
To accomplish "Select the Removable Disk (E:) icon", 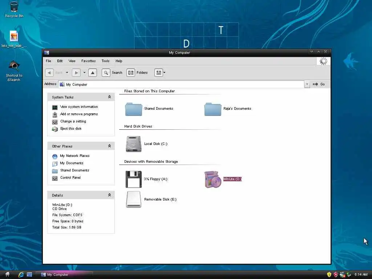I will [134, 199].
